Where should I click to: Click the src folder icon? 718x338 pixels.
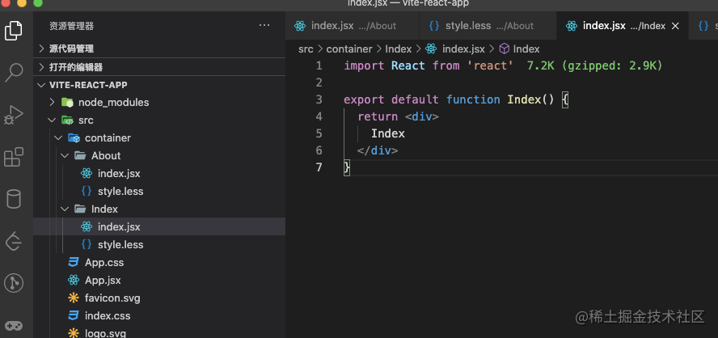pyautogui.click(x=67, y=120)
